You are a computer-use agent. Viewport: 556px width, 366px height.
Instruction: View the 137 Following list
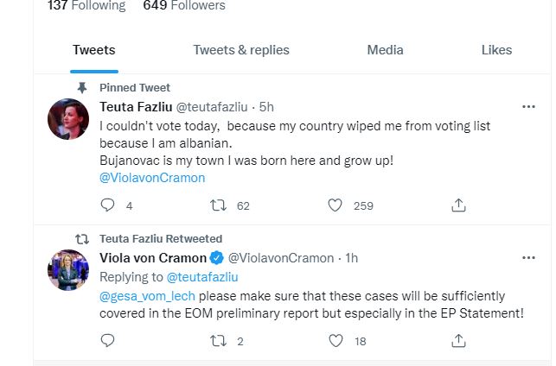click(86, 6)
